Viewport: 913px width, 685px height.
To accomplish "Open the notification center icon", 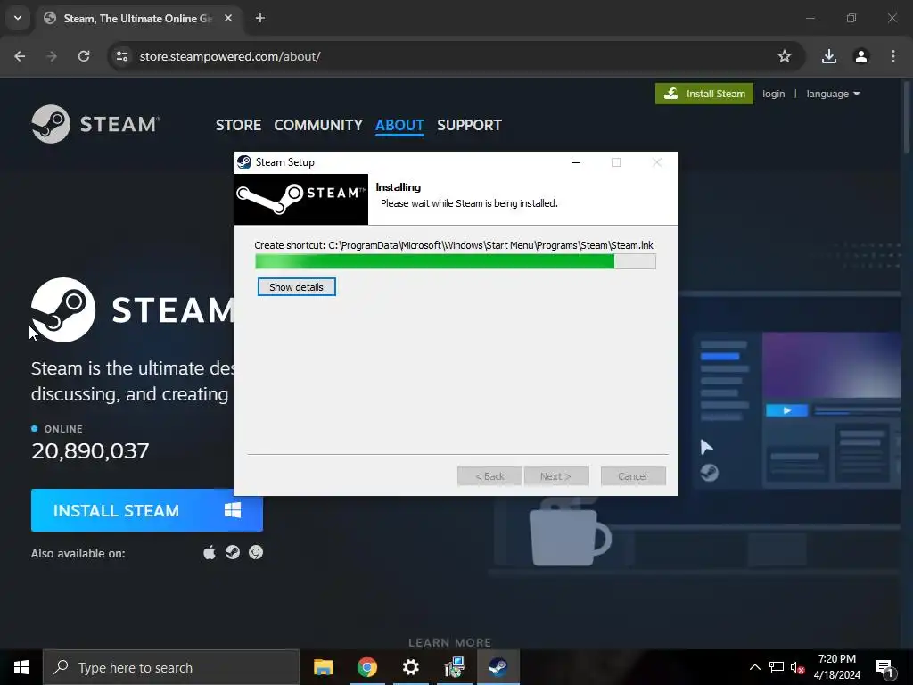I will click(x=885, y=667).
